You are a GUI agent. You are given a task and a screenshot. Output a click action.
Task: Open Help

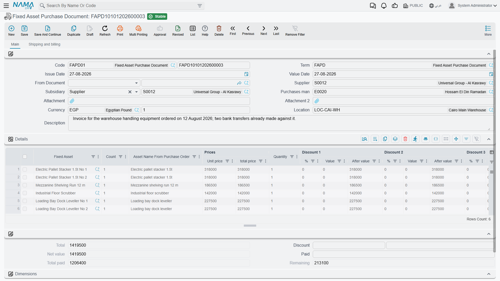click(205, 31)
